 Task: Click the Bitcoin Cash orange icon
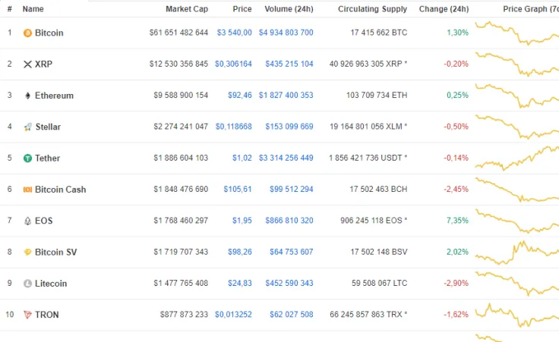[x=27, y=190]
